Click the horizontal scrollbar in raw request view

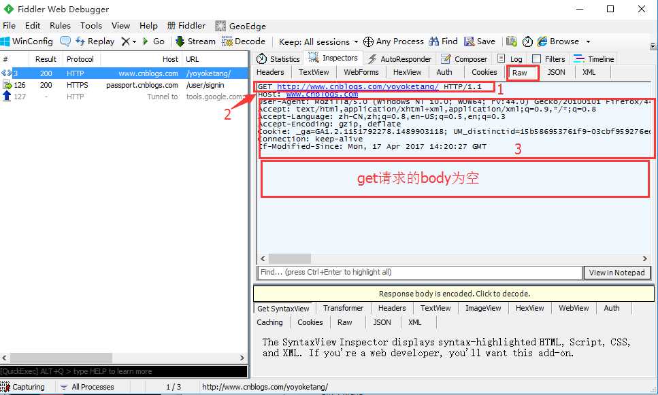454,259
